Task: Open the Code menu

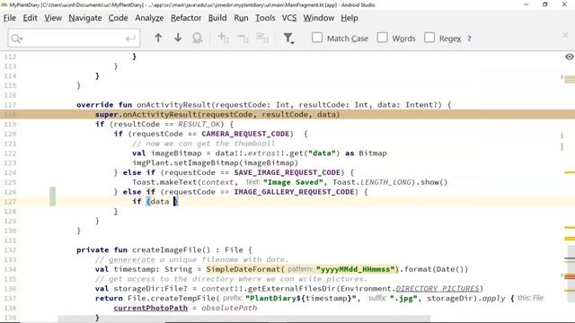Action: coord(118,18)
